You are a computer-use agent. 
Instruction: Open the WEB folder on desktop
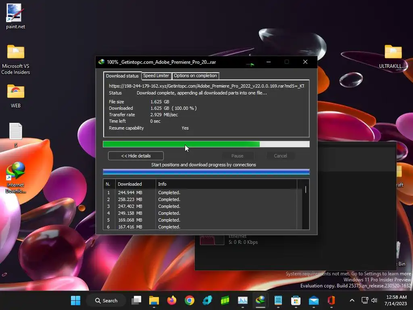tap(16, 96)
